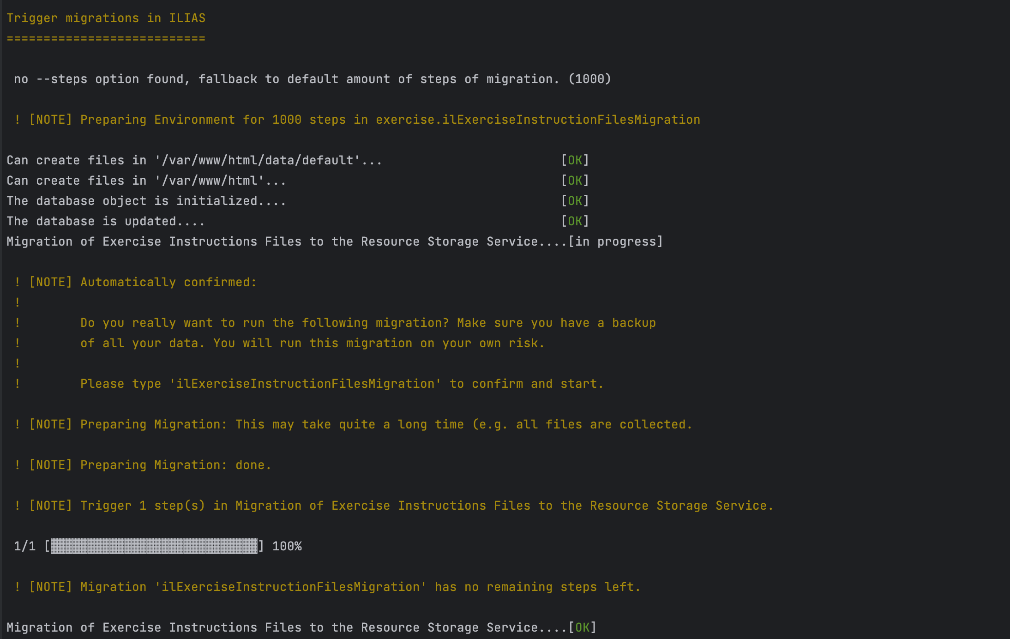The height and width of the screenshot is (639, 1010).
Task: Click the final green OK at the bottom
Action: coord(582,627)
